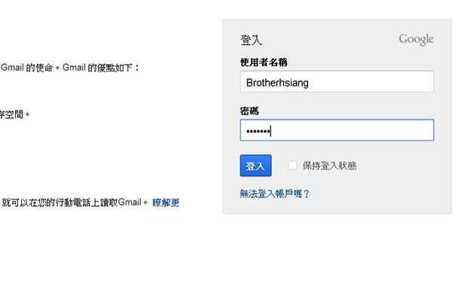Click blank gray area beside 無法登入帳戶嗎？ link

[x=374, y=193]
